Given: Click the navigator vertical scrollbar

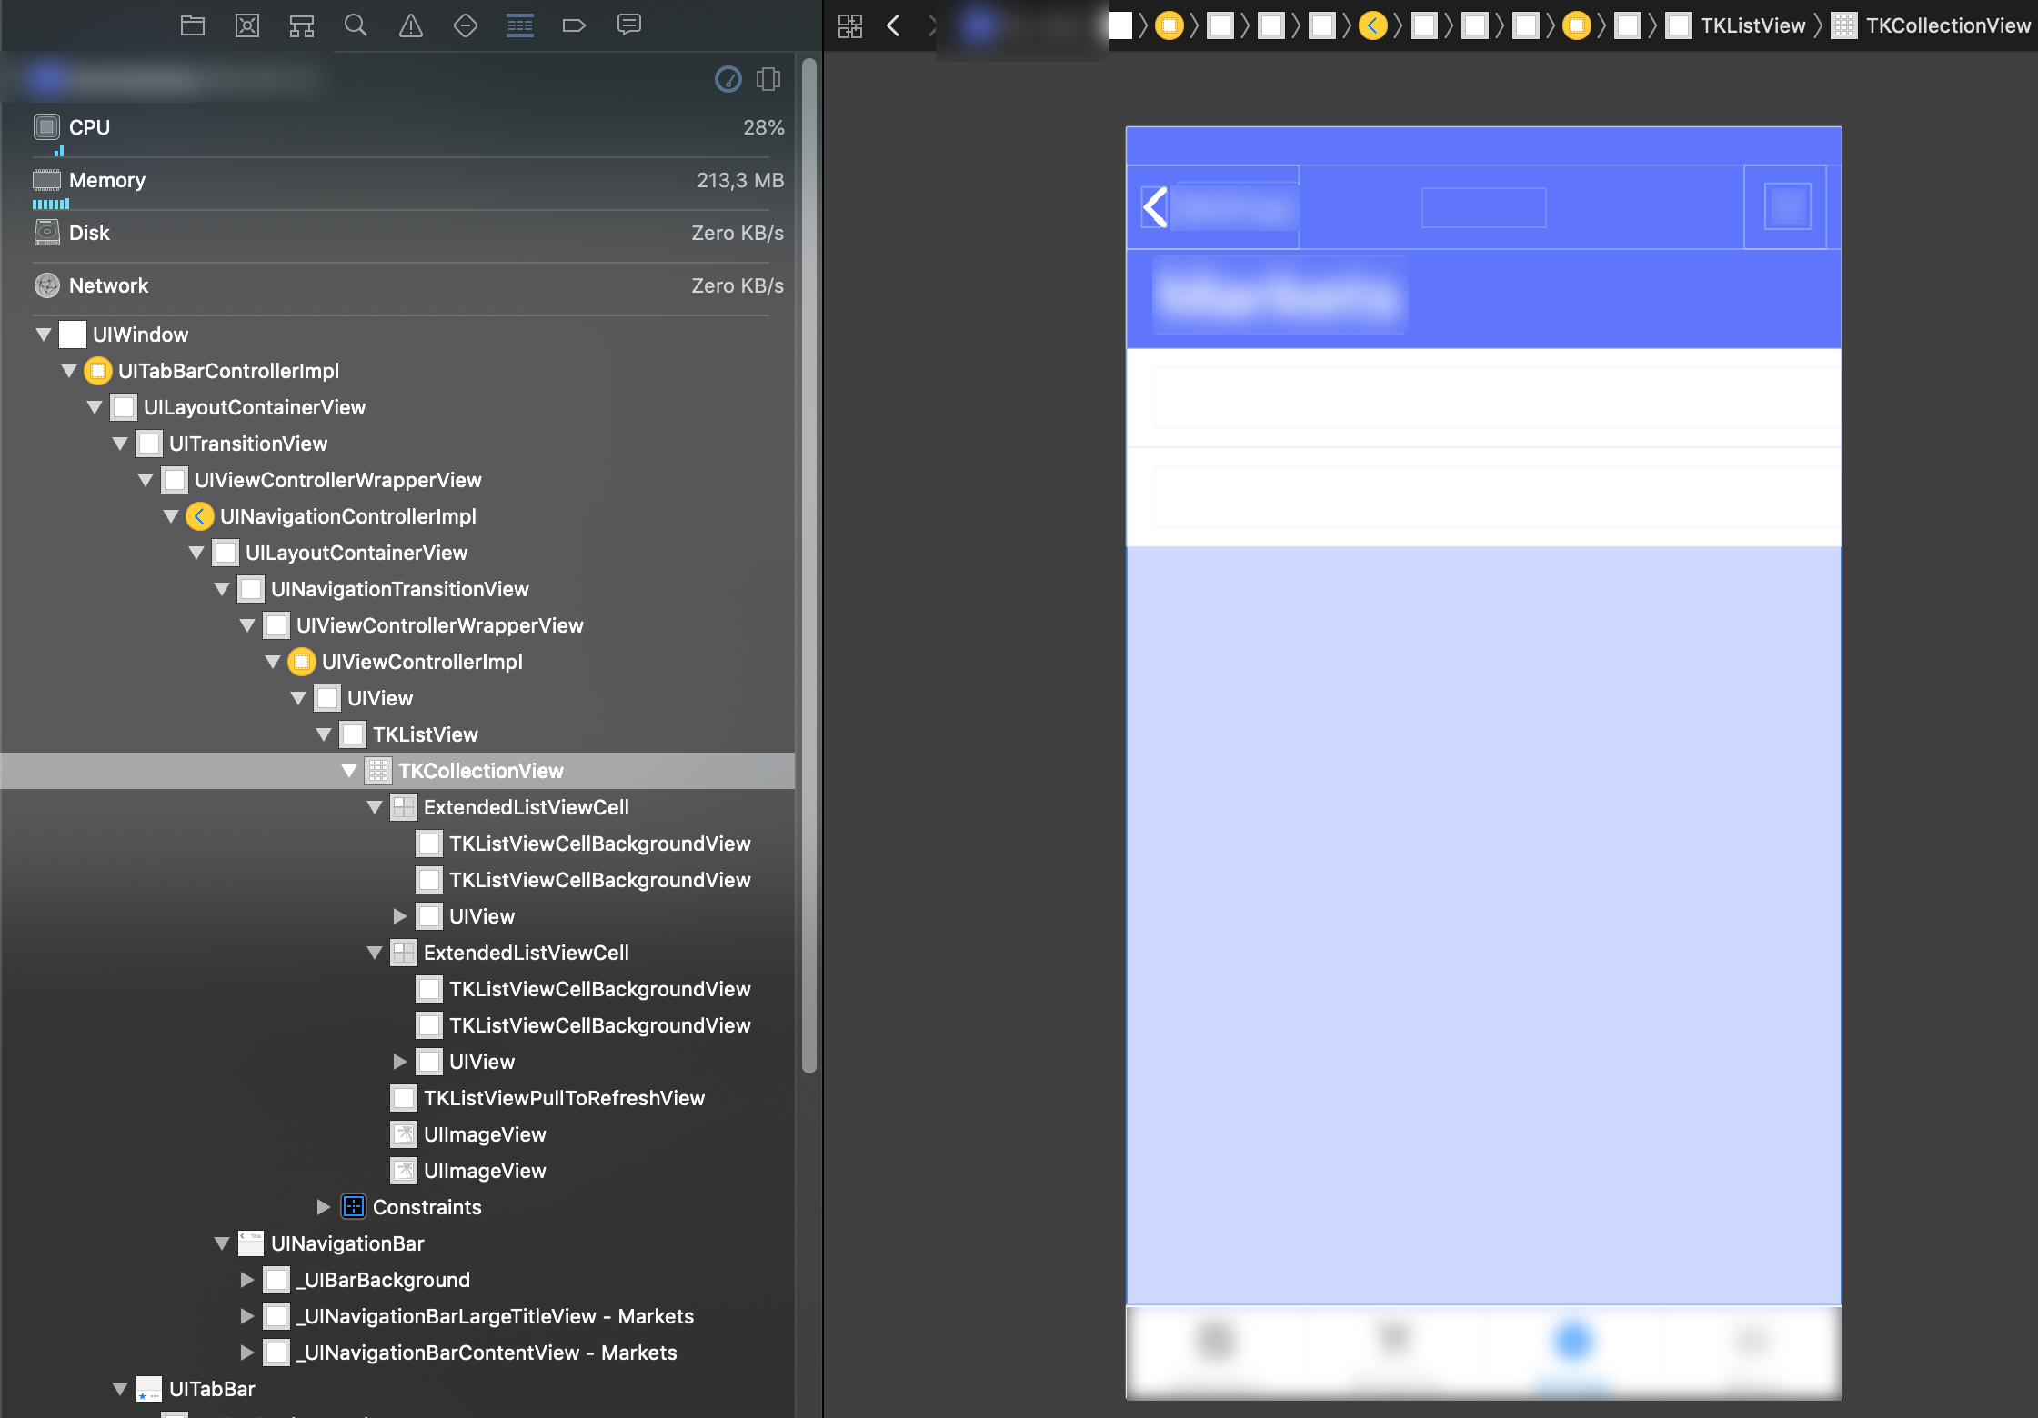Looking at the screenshot, I should [808, 564].
